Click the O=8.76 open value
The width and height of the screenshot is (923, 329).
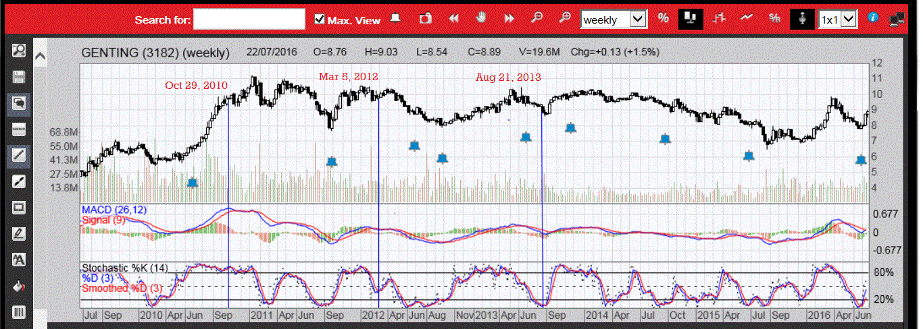click(x=330, y=52)
